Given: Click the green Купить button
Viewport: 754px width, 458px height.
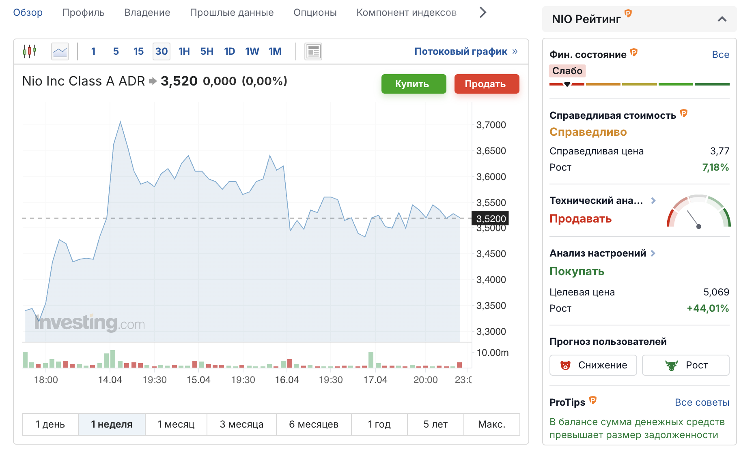Looking at the screenshot, I should [414, 84].
